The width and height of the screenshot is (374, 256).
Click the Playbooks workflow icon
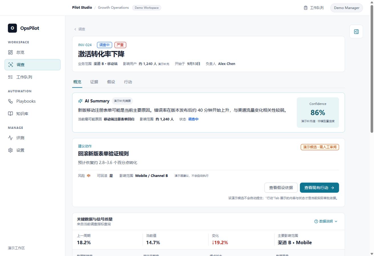[11, 101]
